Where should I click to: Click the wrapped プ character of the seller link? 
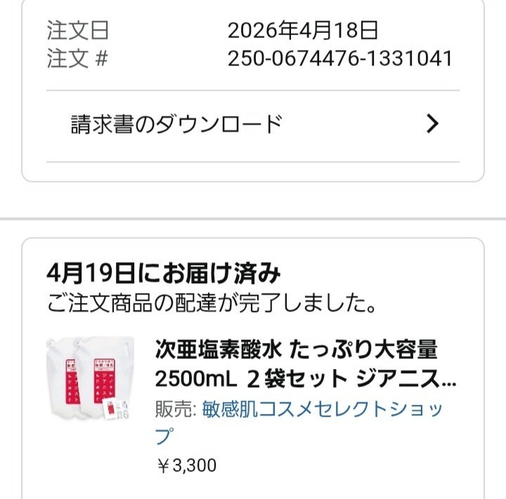163,436
